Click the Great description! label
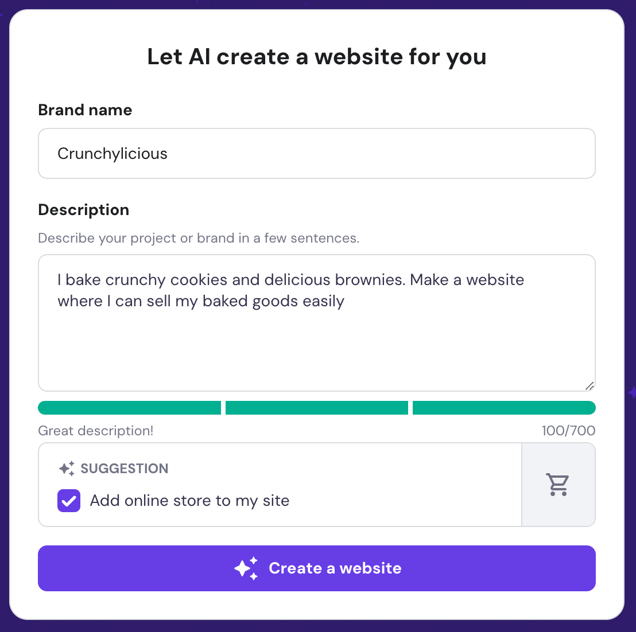Screen dimensions: 636x632 (x=95, y=430)
